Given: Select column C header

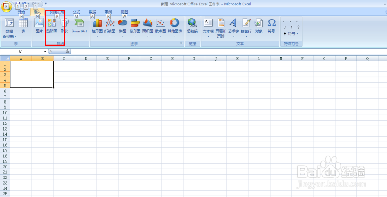Looking at the screenshot, I should 64,58.
